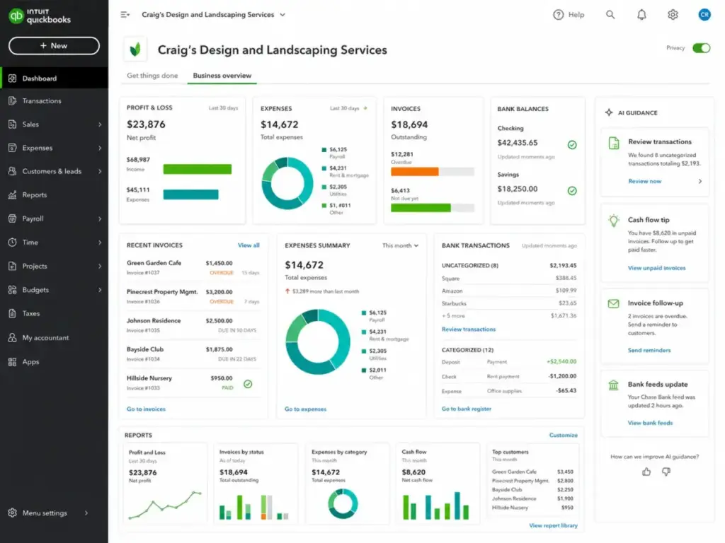725x543 pixels.
Task: Toggle the Privacy switch
Action: pyautogui.click(x=701, y=48)
